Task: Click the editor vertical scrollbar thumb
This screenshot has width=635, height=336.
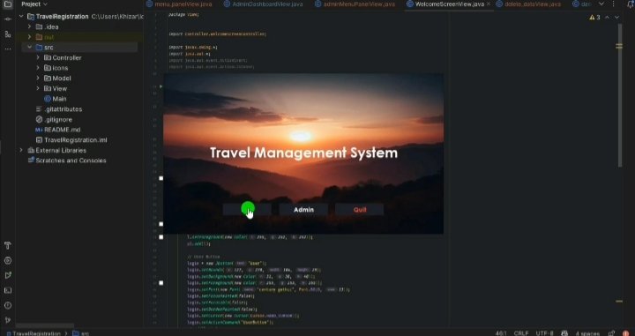Action: tap(620, 95)
